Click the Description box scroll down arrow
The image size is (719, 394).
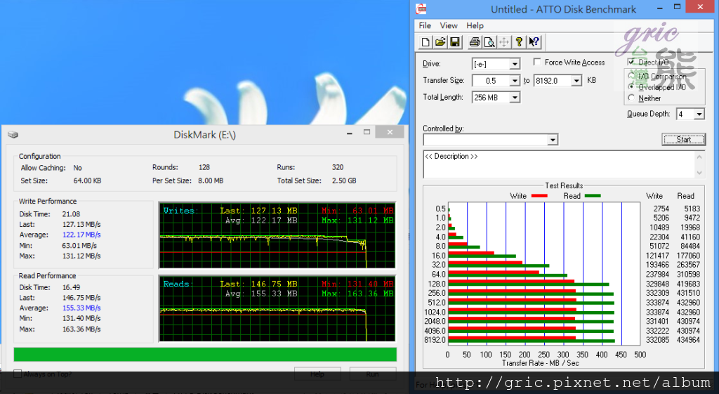coord(699,173)
